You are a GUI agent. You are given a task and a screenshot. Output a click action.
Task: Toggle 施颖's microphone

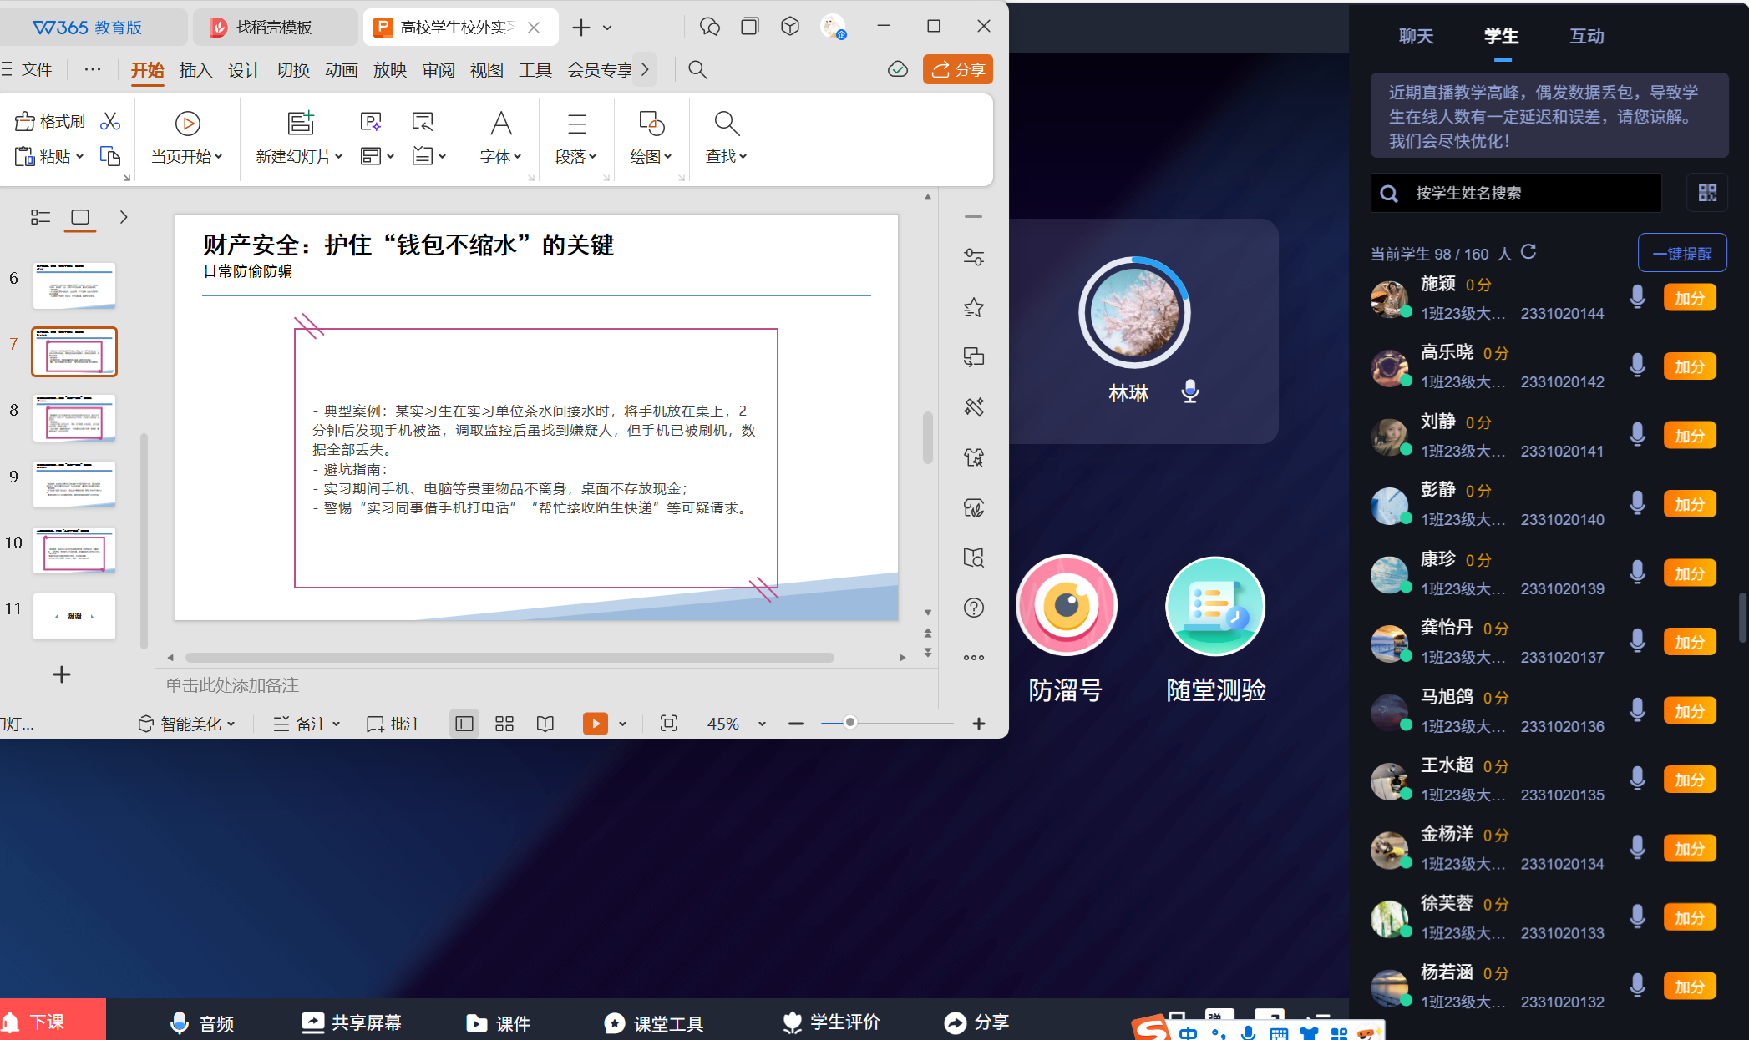[1637, 297]
